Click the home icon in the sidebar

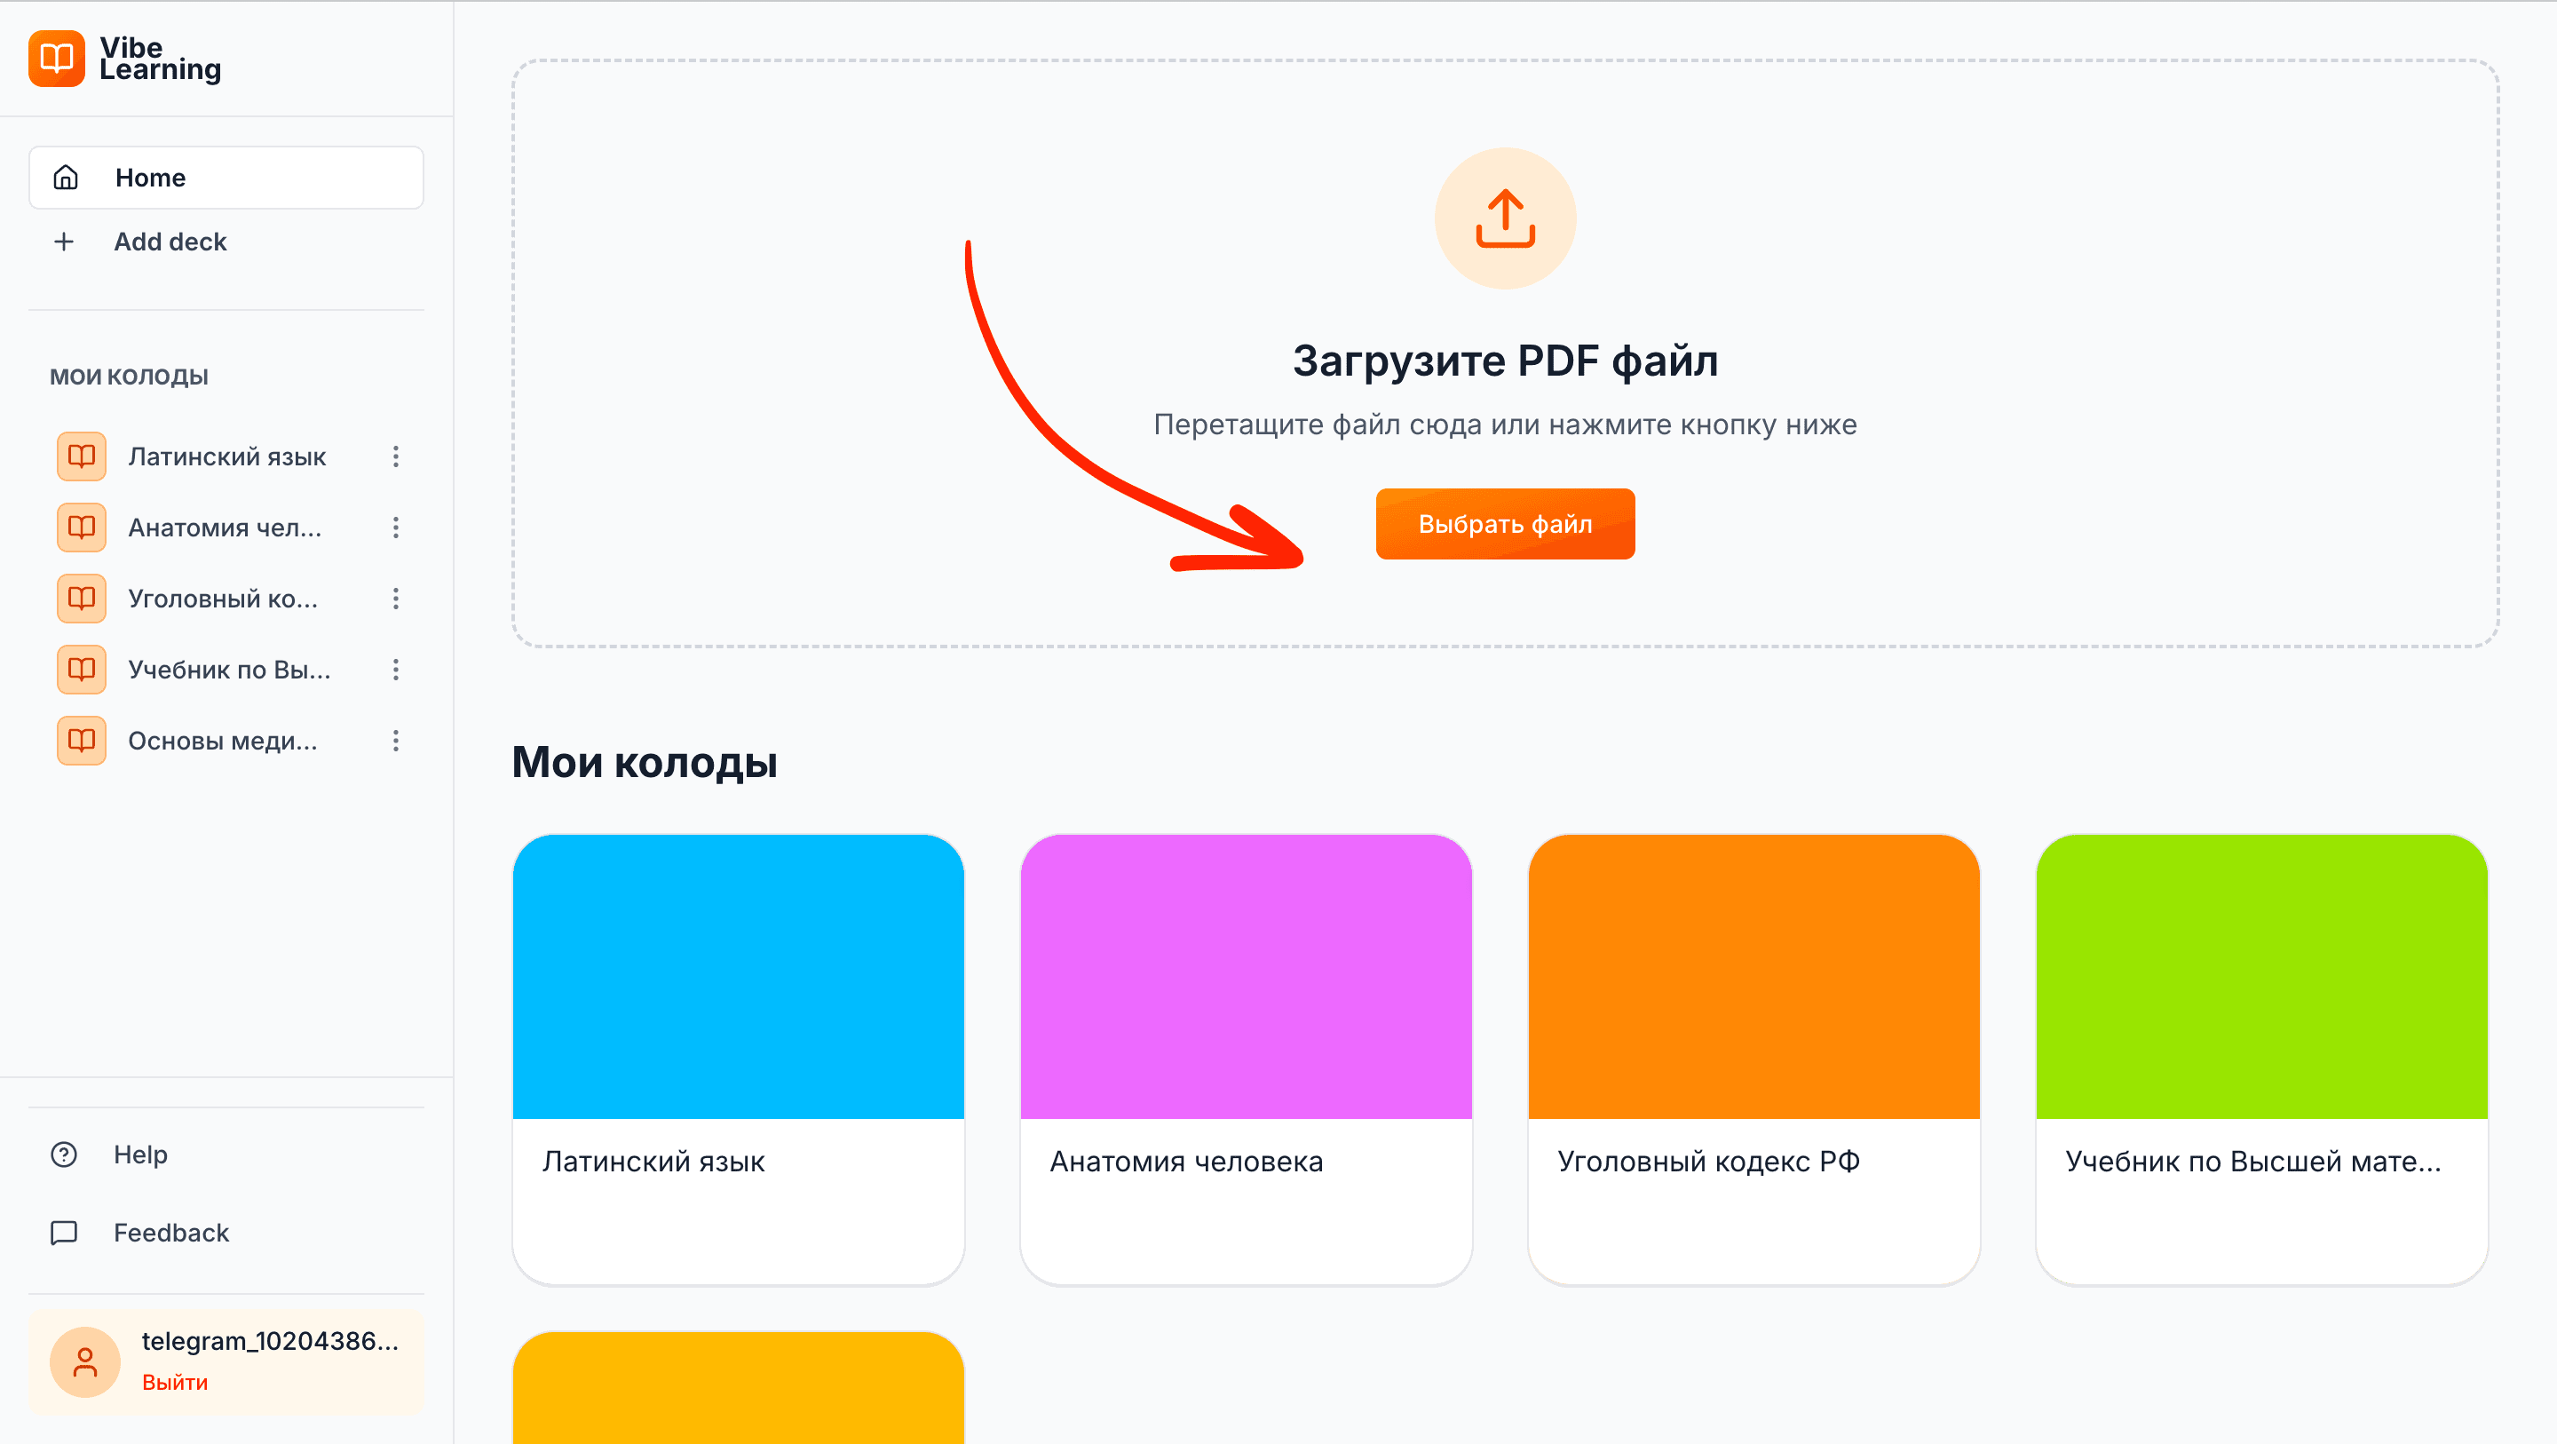pos(66,177)
